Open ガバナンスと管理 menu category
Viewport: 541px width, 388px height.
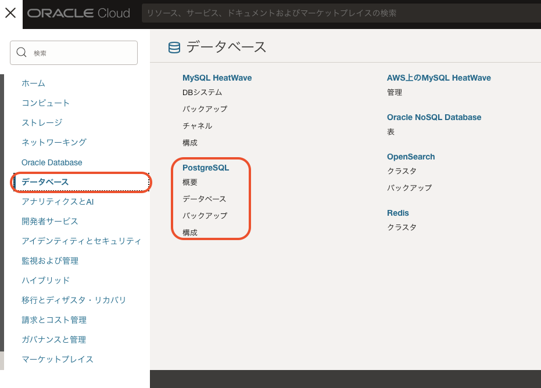coord(54,339)
